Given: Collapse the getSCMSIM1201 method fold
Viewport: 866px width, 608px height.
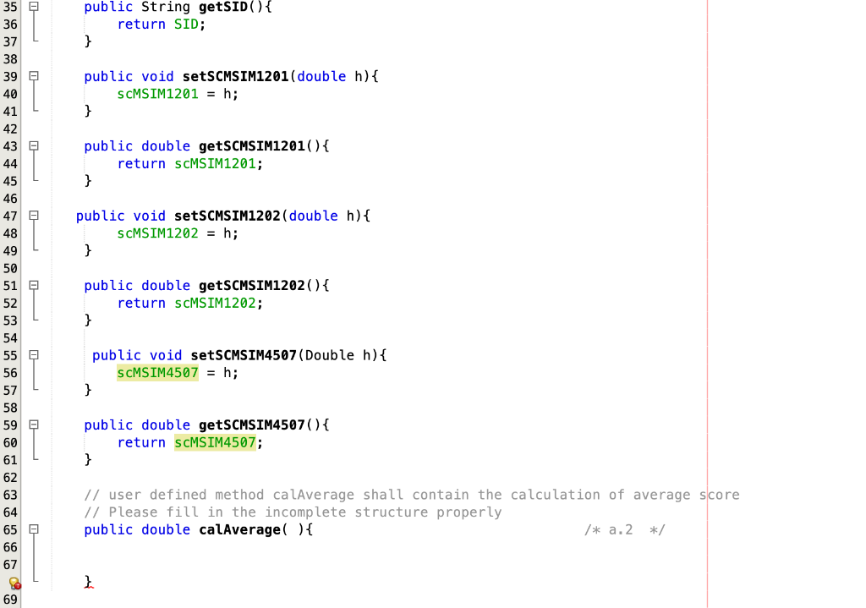Looking at the screenshot, I should (33, 145).
